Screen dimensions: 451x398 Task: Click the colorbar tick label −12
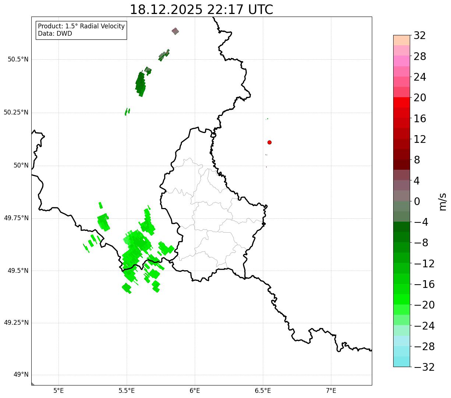point(424,263)
